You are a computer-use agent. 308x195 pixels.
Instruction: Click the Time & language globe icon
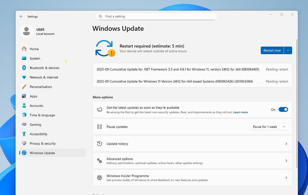coord(24,115)
